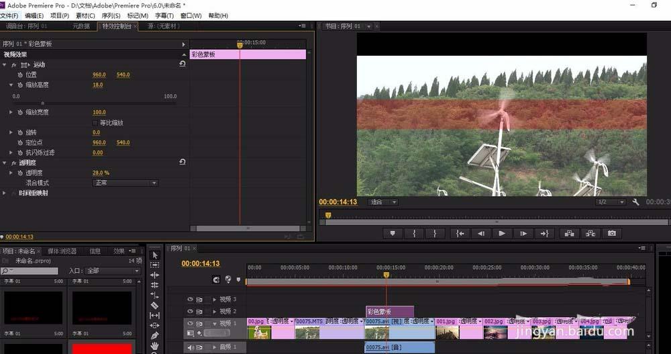Open the 适合 zoom level dropdown
This screenshot has width=671, height=354.
pyautogui.click(x=383, y=202)
